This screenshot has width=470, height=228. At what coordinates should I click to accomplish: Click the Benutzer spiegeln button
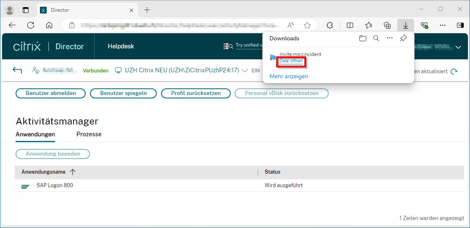pyautogui.click(x=123, y=93)
